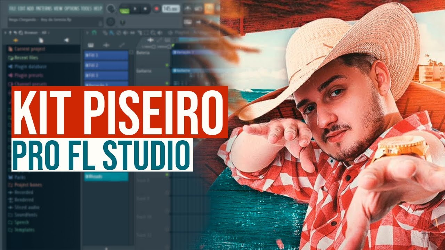Open the HELP menu
The image size is (445, 250).
tap(98, 8)
